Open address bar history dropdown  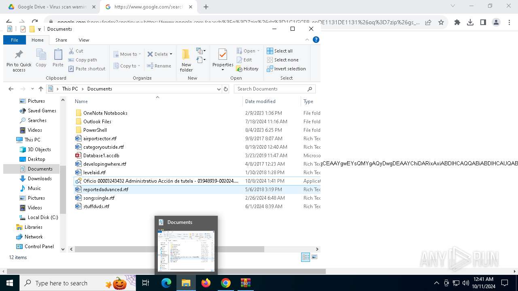coord(219,89)
